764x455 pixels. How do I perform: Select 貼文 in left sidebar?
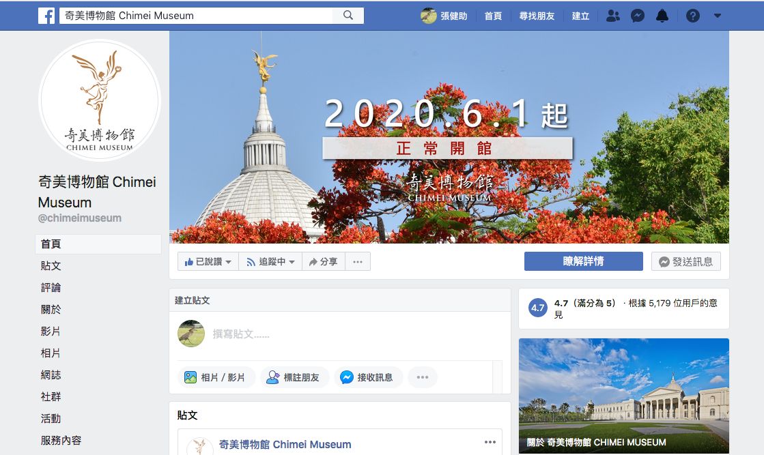point(51,265)
